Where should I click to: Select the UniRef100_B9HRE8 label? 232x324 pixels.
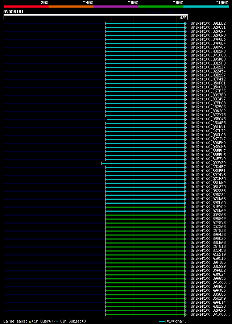tap(208, 286)
